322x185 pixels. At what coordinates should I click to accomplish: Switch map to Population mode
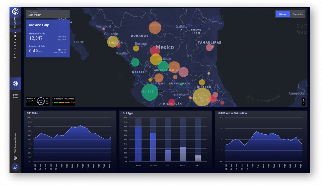point(297,14)
